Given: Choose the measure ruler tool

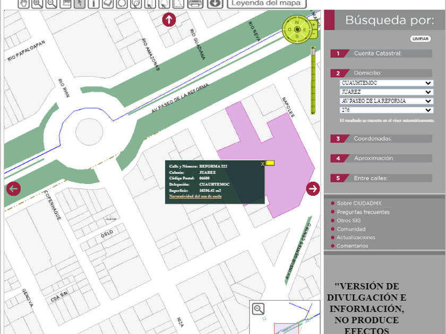Looking at the screenshot, I should [66, 3].
